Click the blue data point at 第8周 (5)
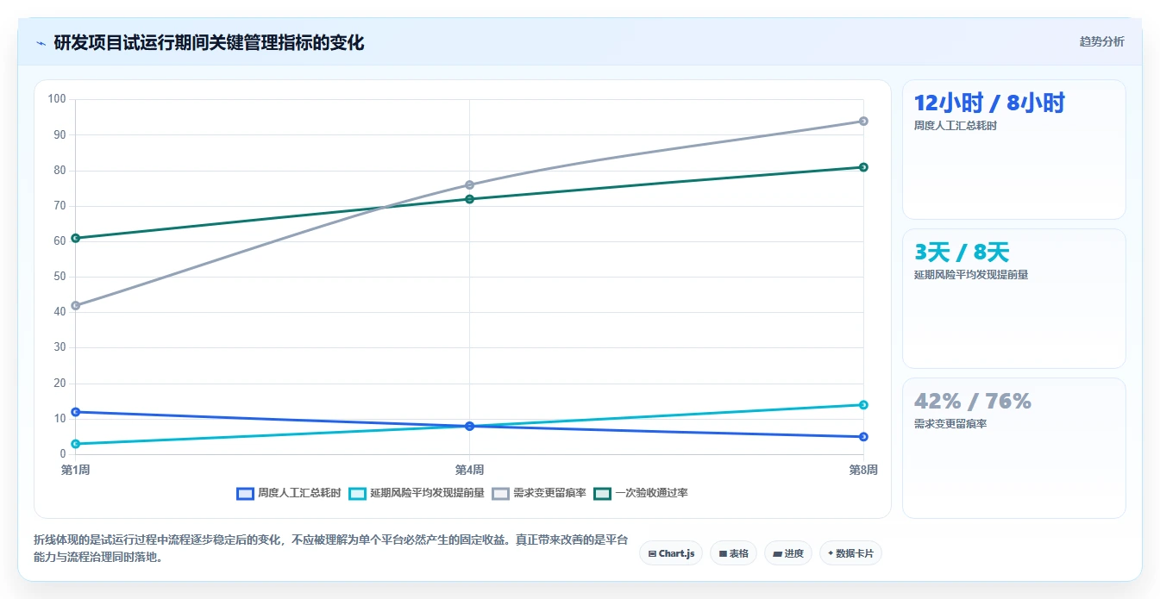 pyautogui.click(x=863, y=437)
